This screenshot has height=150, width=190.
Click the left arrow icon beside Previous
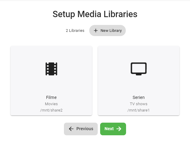tap(71, 129)
